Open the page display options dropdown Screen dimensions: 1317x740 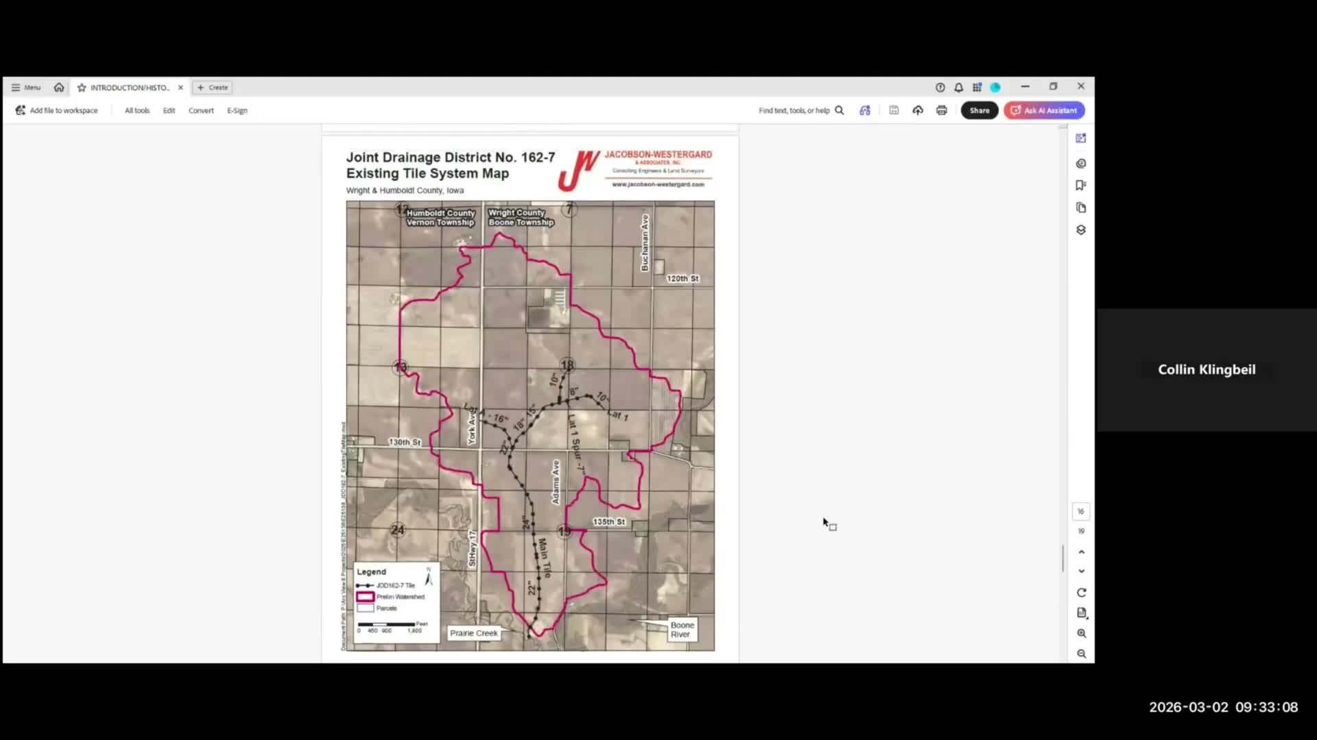(1081, 613)
